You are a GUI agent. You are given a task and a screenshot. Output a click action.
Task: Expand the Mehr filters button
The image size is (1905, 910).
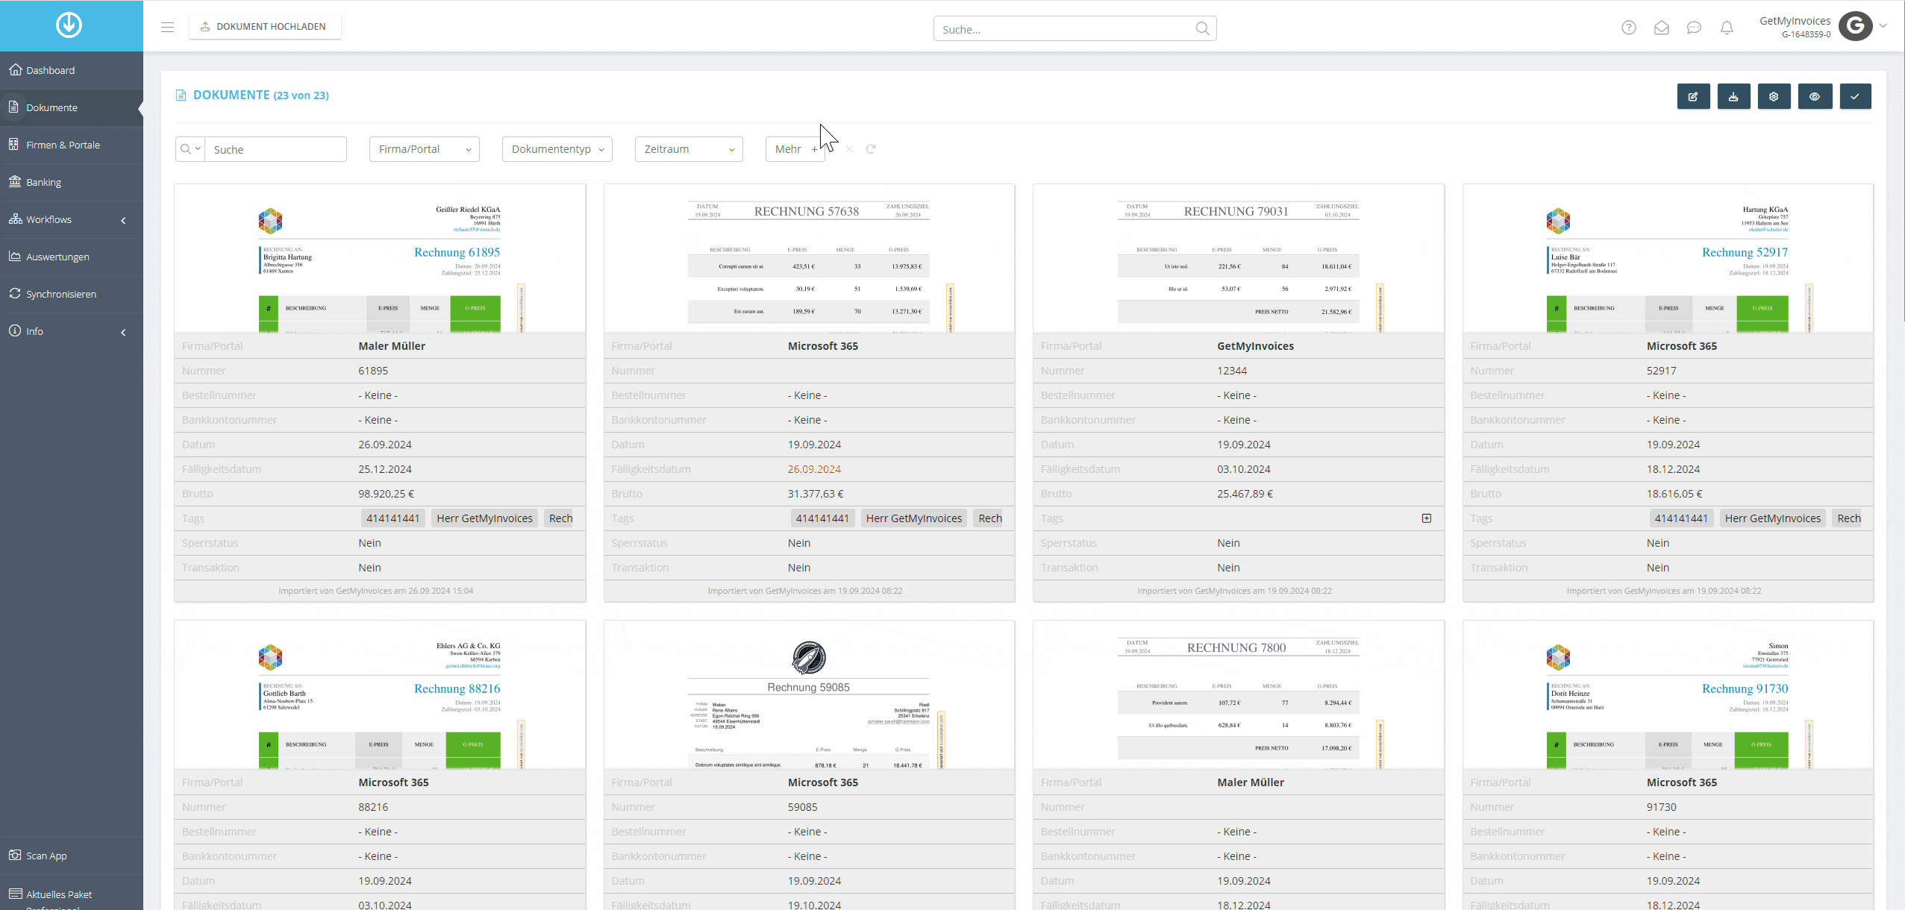coord(795,149)
